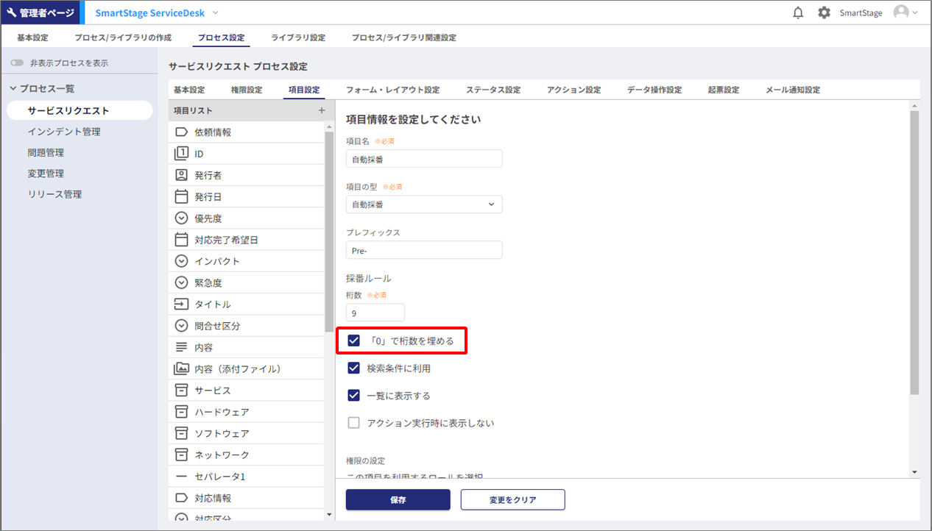Enable アクション実行時に表示しない checkbox
Image resolution: width=932 pixels, height=531 pixels.
(x=354, y=423)
